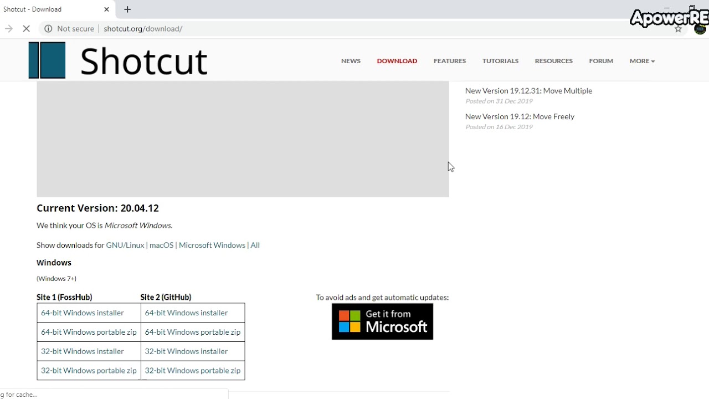Expand the MORE dropdown menu
This screenshot has width=709, height=399.
click(642, 61)
